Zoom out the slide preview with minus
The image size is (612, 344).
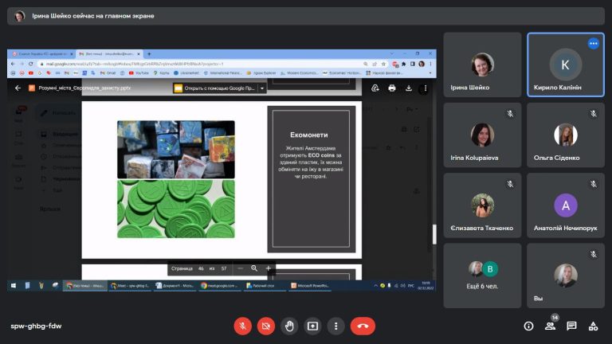(x=240, y=268)
